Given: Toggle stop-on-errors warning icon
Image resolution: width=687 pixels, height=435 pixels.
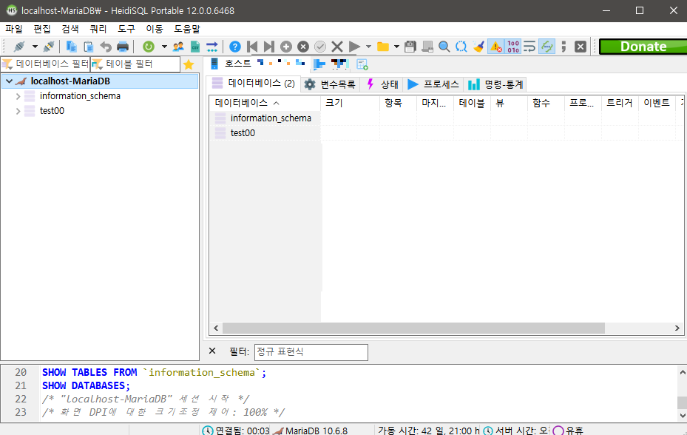Looking at the screenshot, I should (x=495, y=47).
